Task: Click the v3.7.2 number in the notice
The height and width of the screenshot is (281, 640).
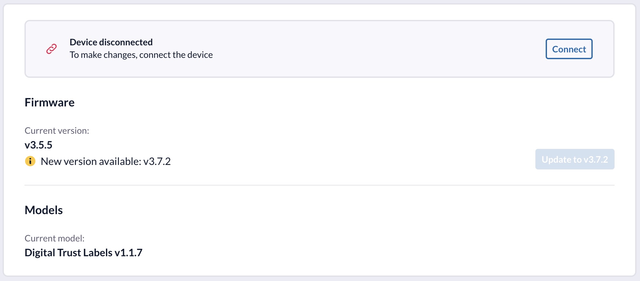Action: [157, 161]
